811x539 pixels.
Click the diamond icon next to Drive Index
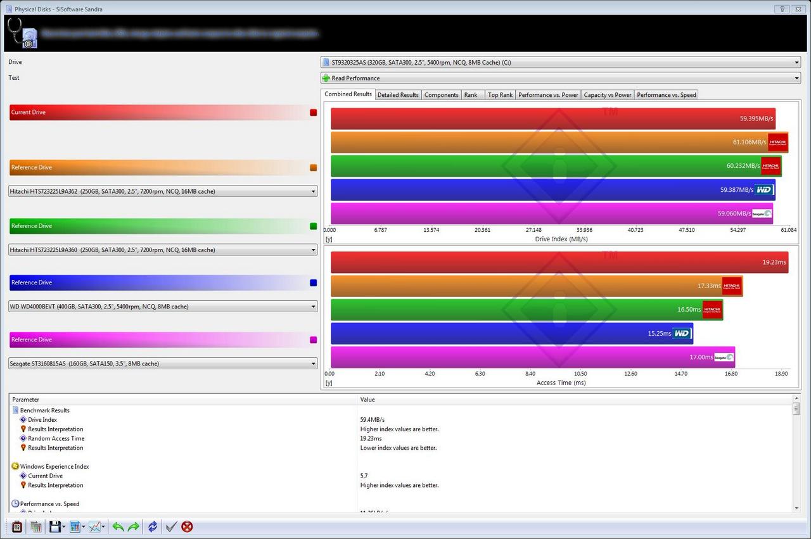pos(23,419)
